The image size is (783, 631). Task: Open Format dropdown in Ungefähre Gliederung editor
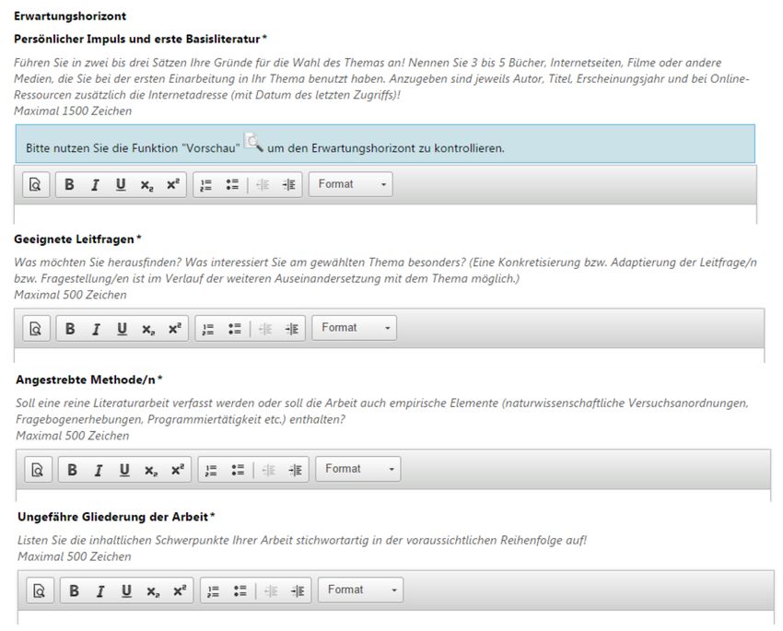click(360, 590)
